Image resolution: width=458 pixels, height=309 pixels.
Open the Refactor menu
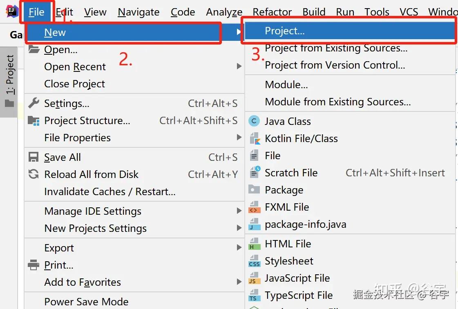tap(271, 12)
